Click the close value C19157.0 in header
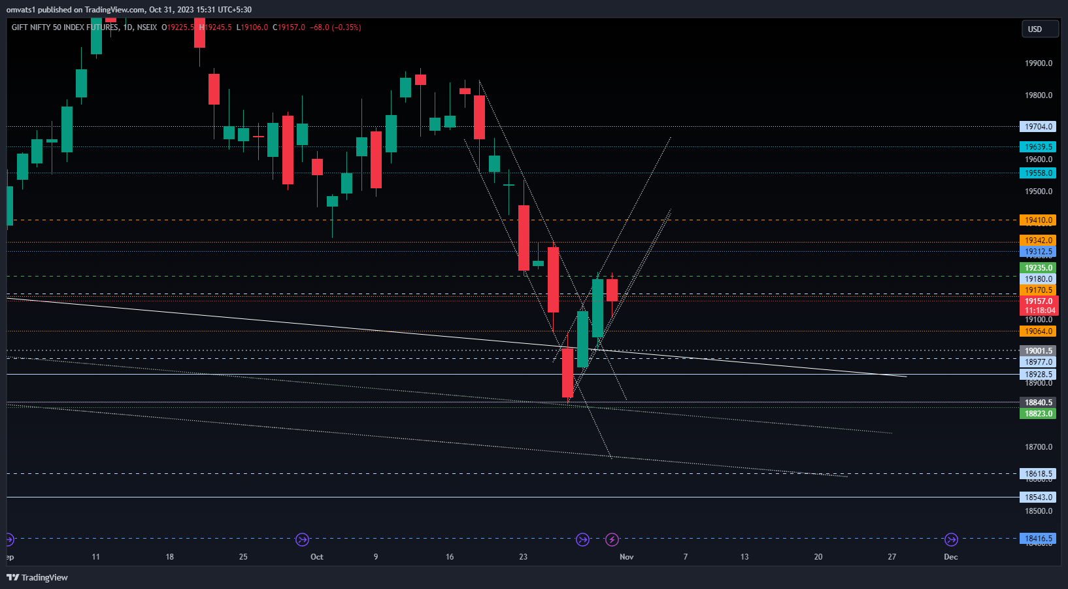The image size is (1068, 589). pyautogui.click(x=289, y=27)
